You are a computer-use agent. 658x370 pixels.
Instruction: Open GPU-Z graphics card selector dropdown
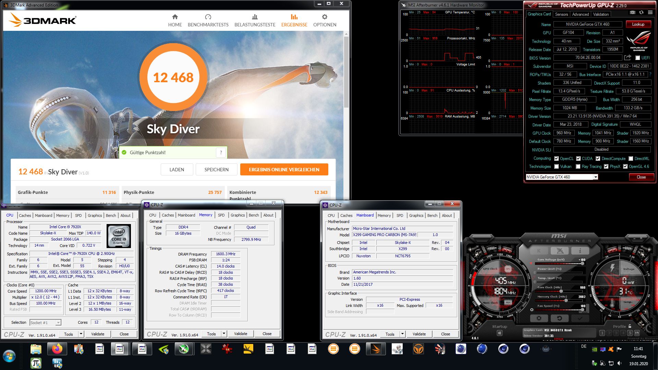tap(596, 177)
